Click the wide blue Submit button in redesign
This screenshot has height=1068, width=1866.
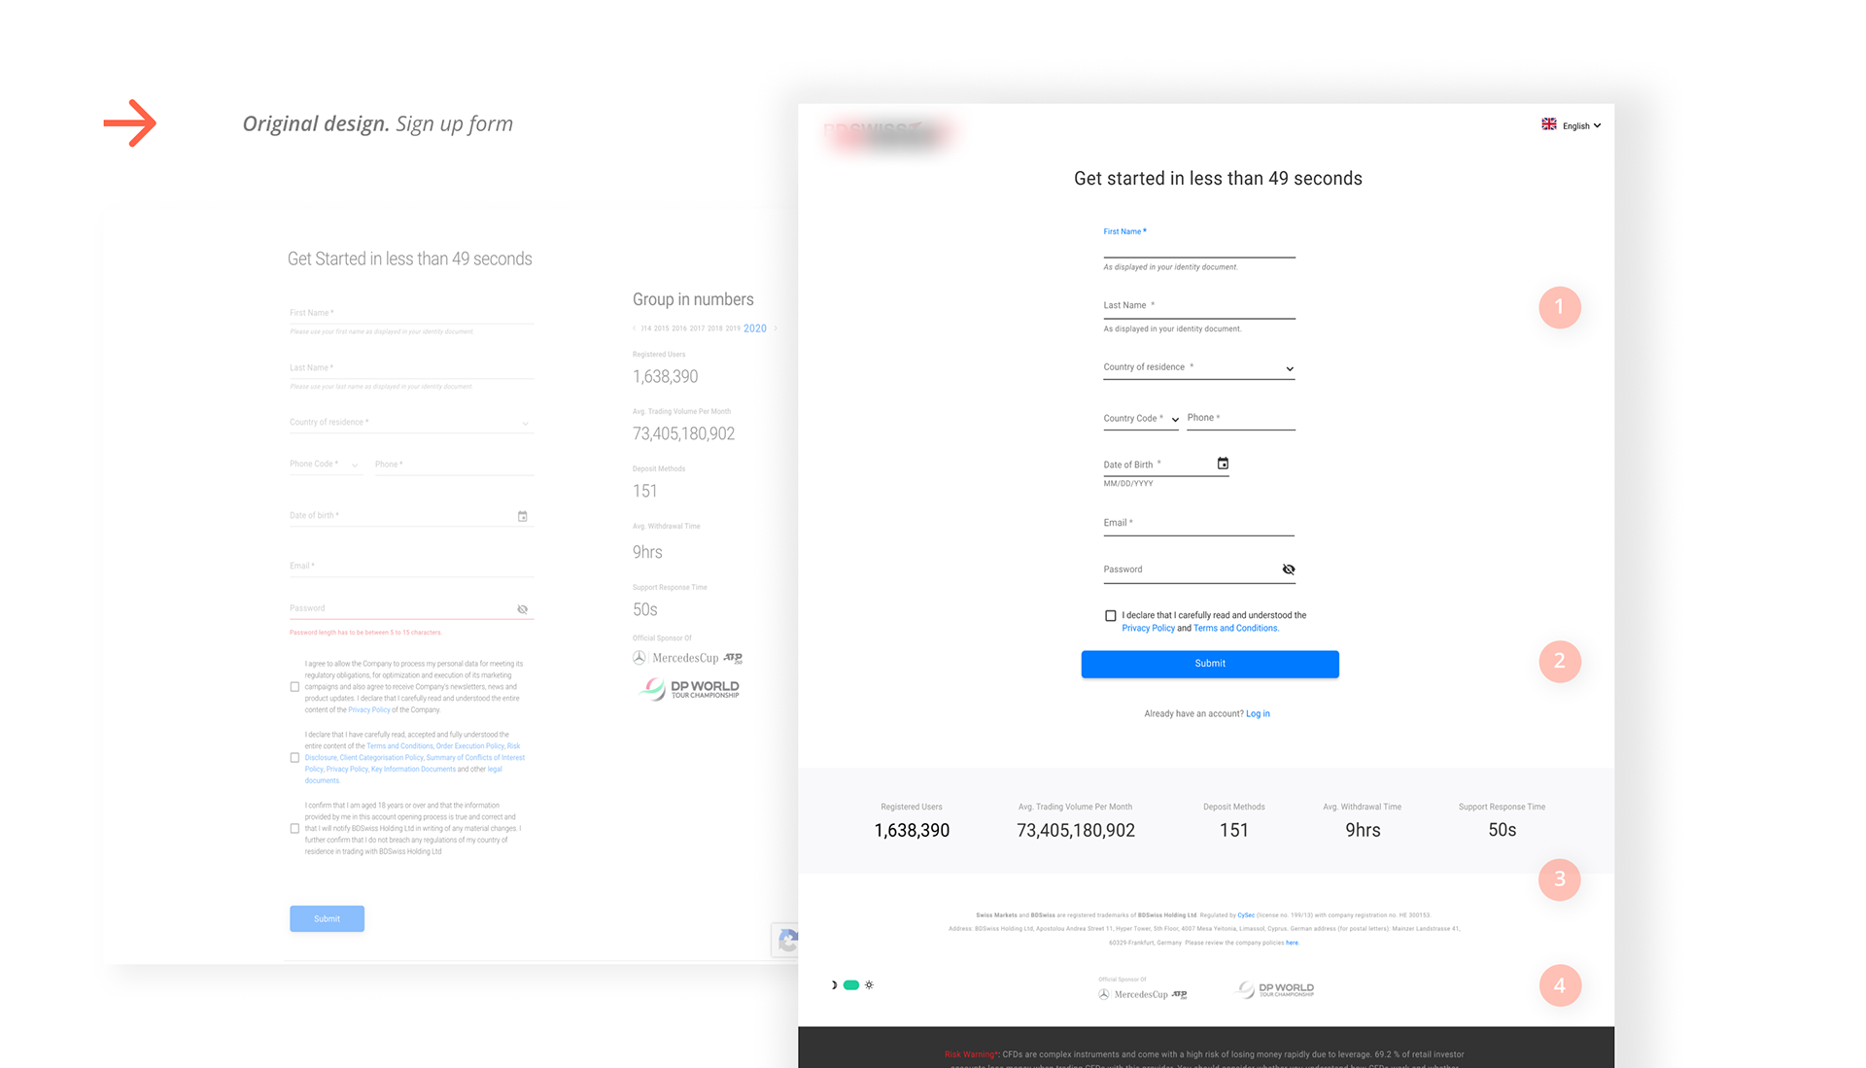(x=1210, y=664)
